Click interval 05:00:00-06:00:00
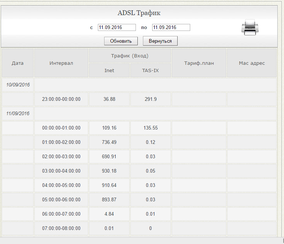The image size is (284, 244). (x=61, y=199)
